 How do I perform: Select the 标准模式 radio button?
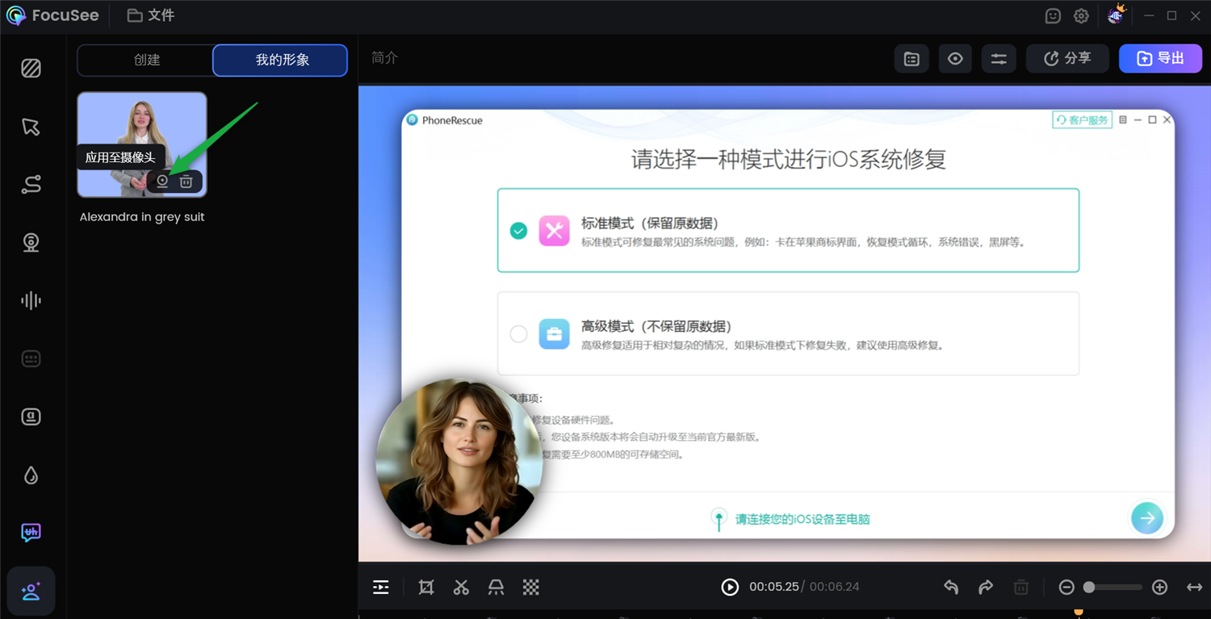pos(518,230)
